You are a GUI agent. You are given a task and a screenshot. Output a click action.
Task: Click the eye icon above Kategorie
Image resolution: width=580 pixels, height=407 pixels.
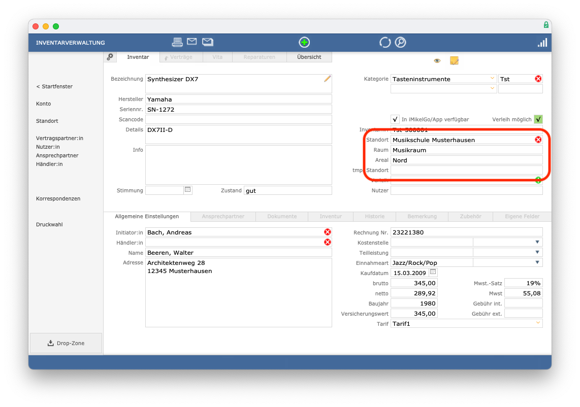tap(437, 60)
